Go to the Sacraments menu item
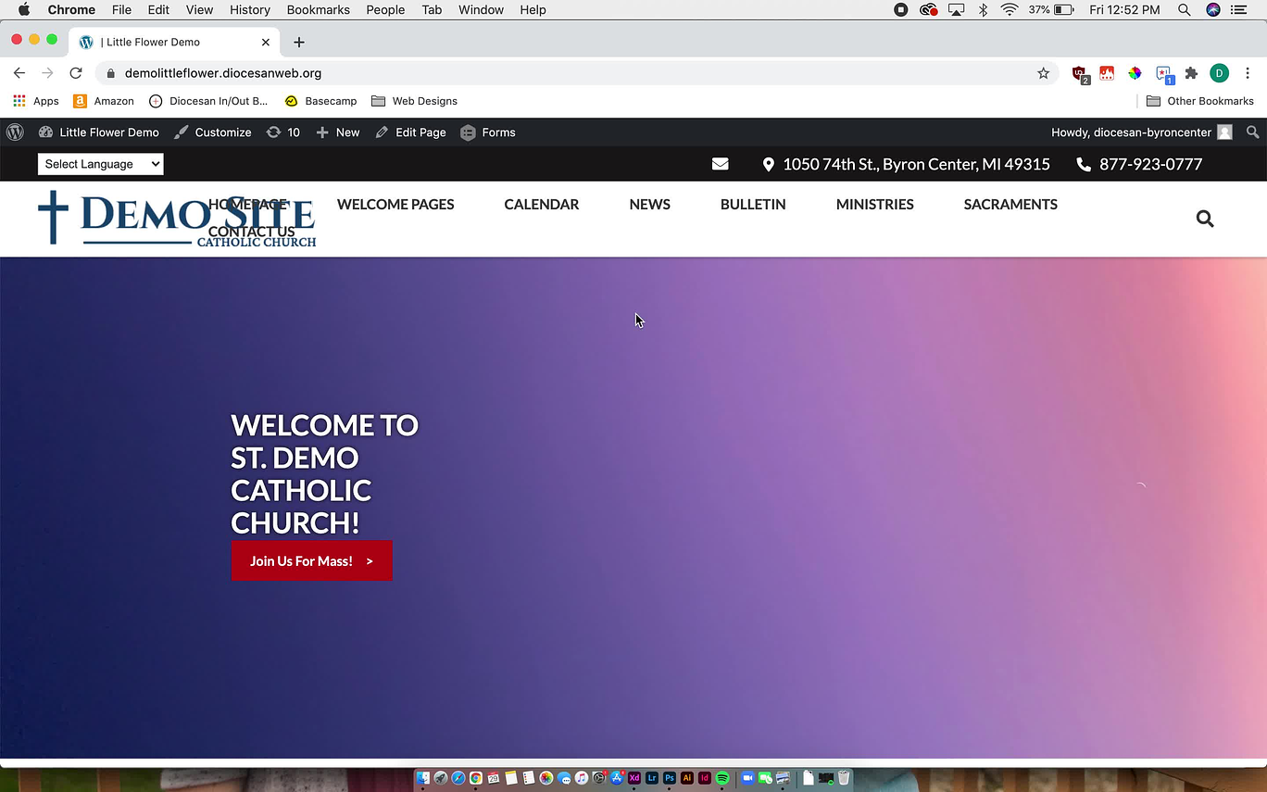1267x792 pixels. [1010, 205]
